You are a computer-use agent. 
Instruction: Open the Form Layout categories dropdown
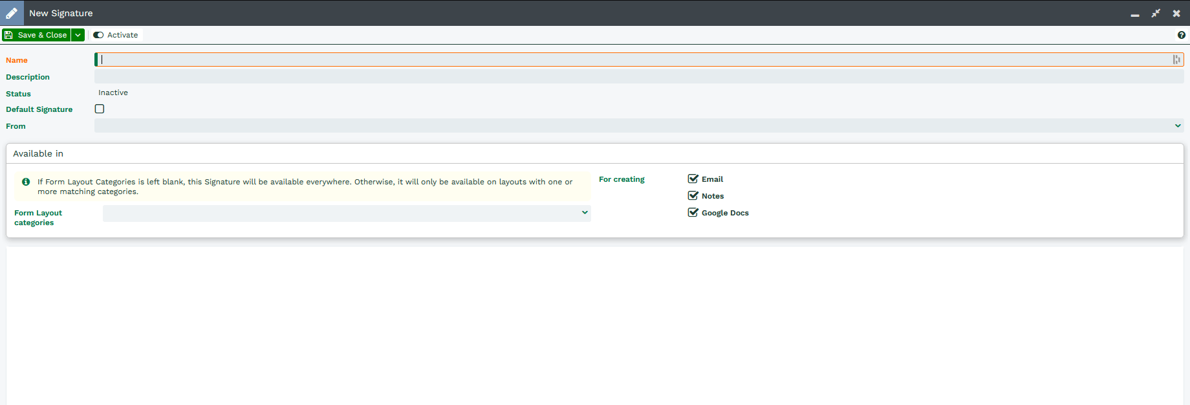click(x=347, y=213)
